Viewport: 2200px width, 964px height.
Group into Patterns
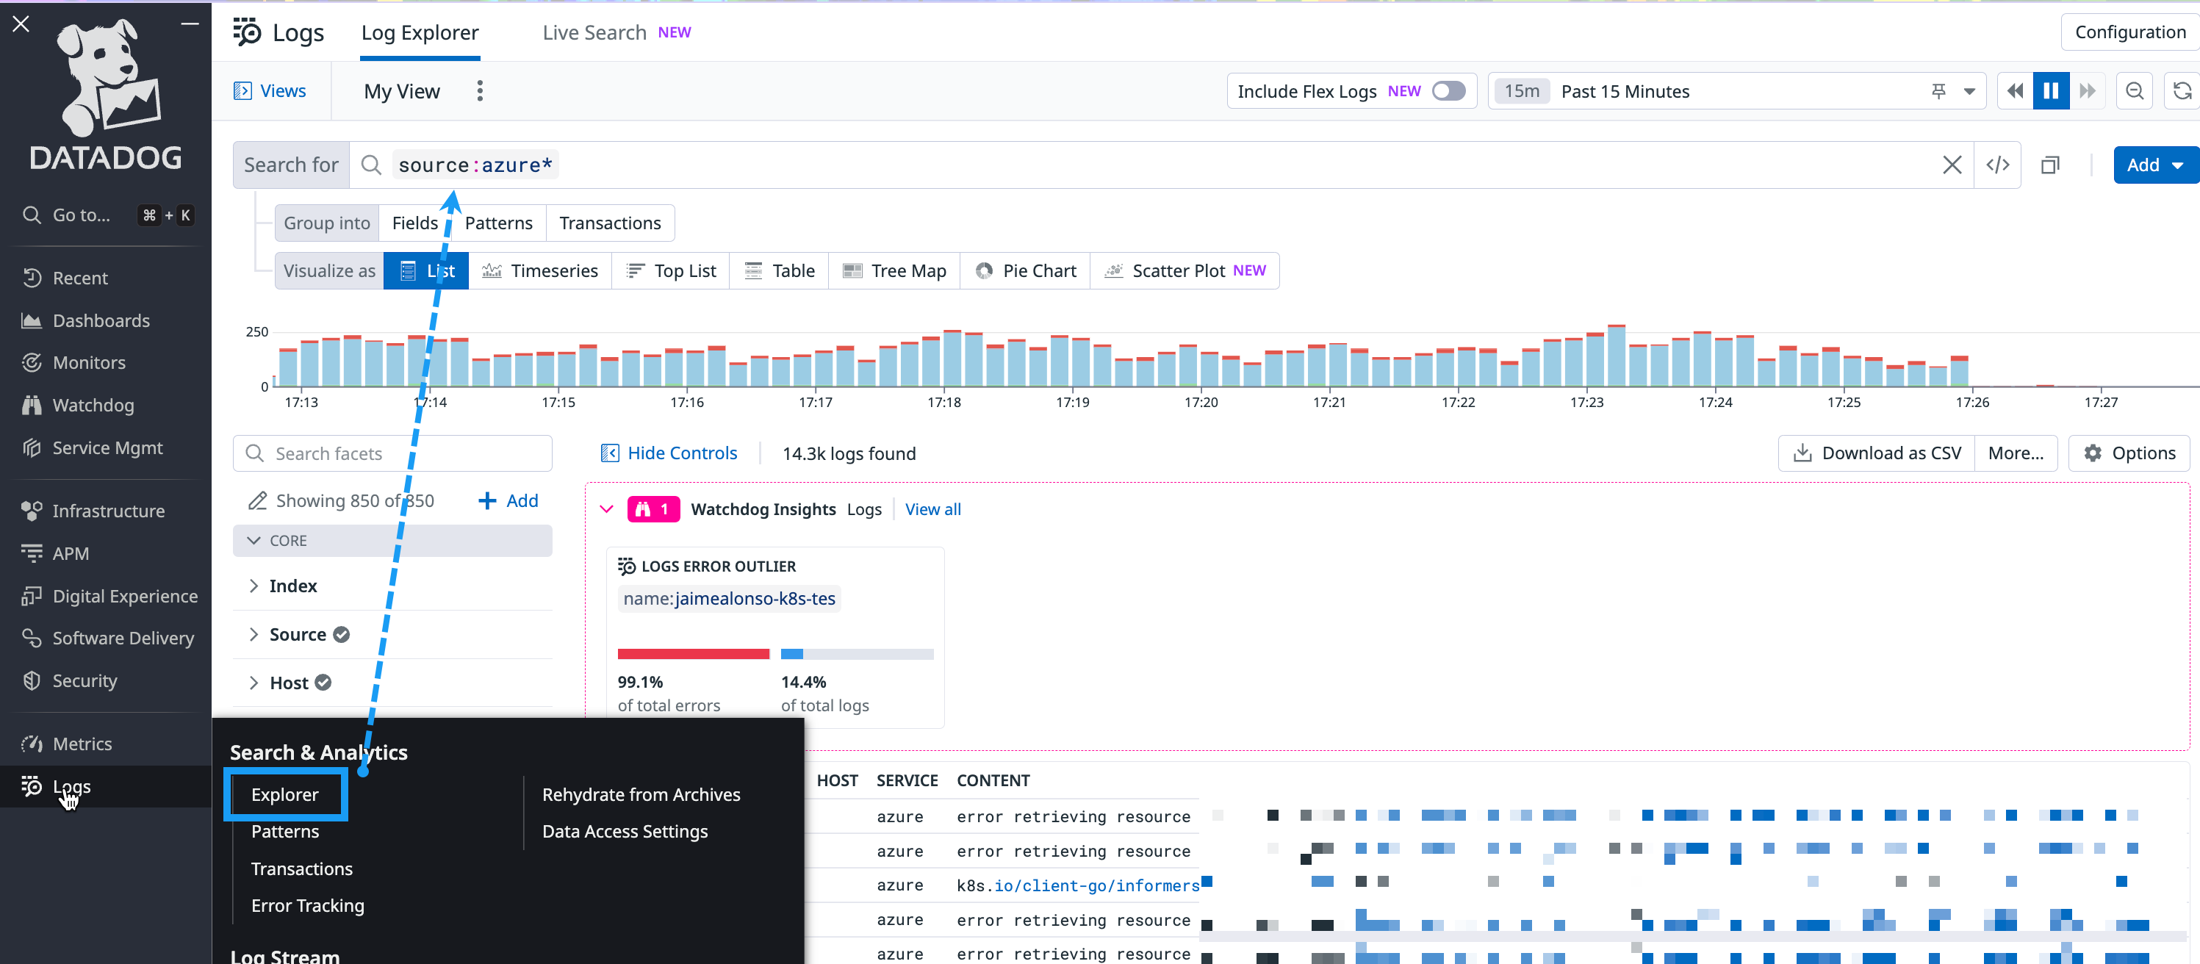(499, 223)
